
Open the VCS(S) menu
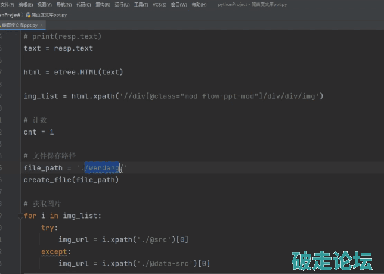[159, 4]
